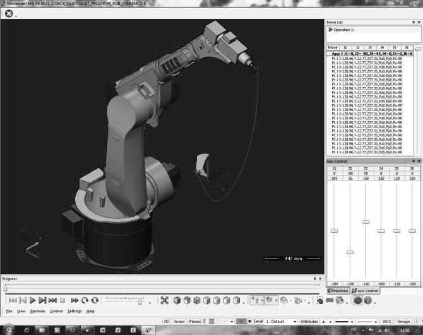
Task: Open the View menu
Action: point(21,311)
